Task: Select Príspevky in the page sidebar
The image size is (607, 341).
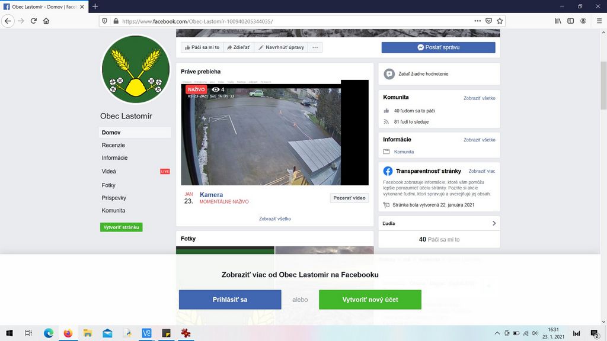Action: [114, 198]
